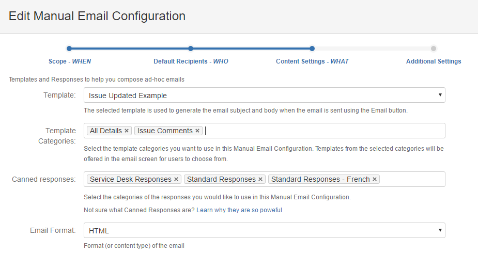
Task: Expand Template list via its arrow
Action: pyautogui.click(x=440, y=95)
